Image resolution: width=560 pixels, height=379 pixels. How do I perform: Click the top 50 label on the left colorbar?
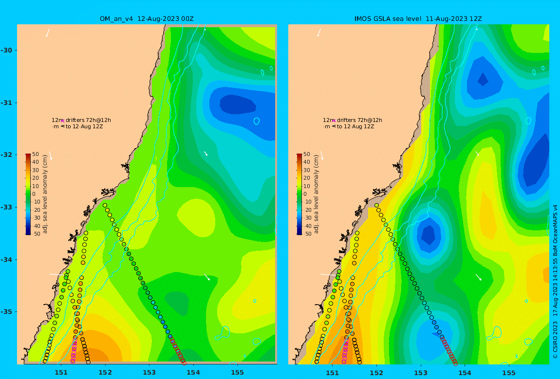(36, 154)
